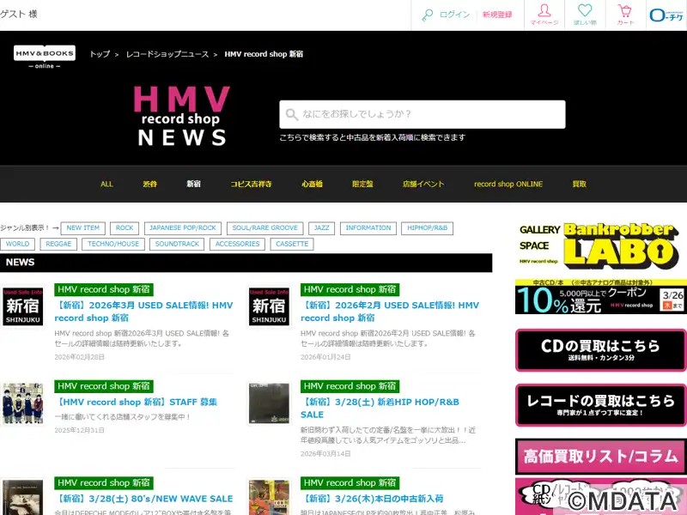Open 高価買取リスト/コラム banner

pyautogui.click(x=600, y=457)
